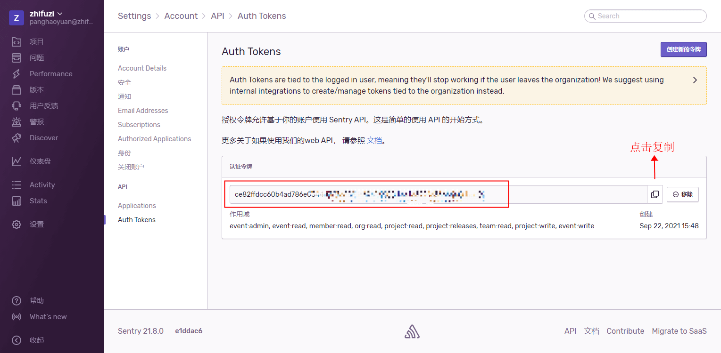Viewport: 721px width, 353px height.
Task: Open 通知 (Notifications) settings page
Action: tap(124, 96)
